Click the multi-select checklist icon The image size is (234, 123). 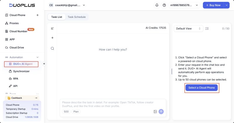point(207,28)
